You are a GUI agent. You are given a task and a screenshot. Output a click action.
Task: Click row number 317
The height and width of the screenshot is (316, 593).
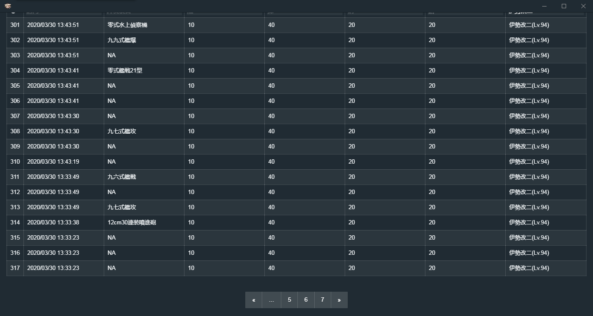coord(15,268)
